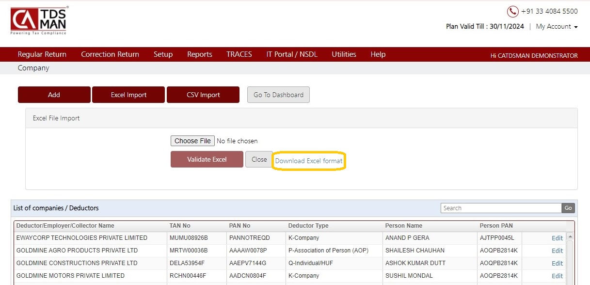The width and height of the screenshot is (590, 285).
Task: Click person name ASHOK KUMAR DUTT
Action: point(415,263)
